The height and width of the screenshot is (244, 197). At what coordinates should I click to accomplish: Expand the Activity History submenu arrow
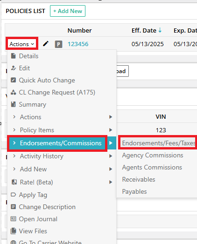111,156
